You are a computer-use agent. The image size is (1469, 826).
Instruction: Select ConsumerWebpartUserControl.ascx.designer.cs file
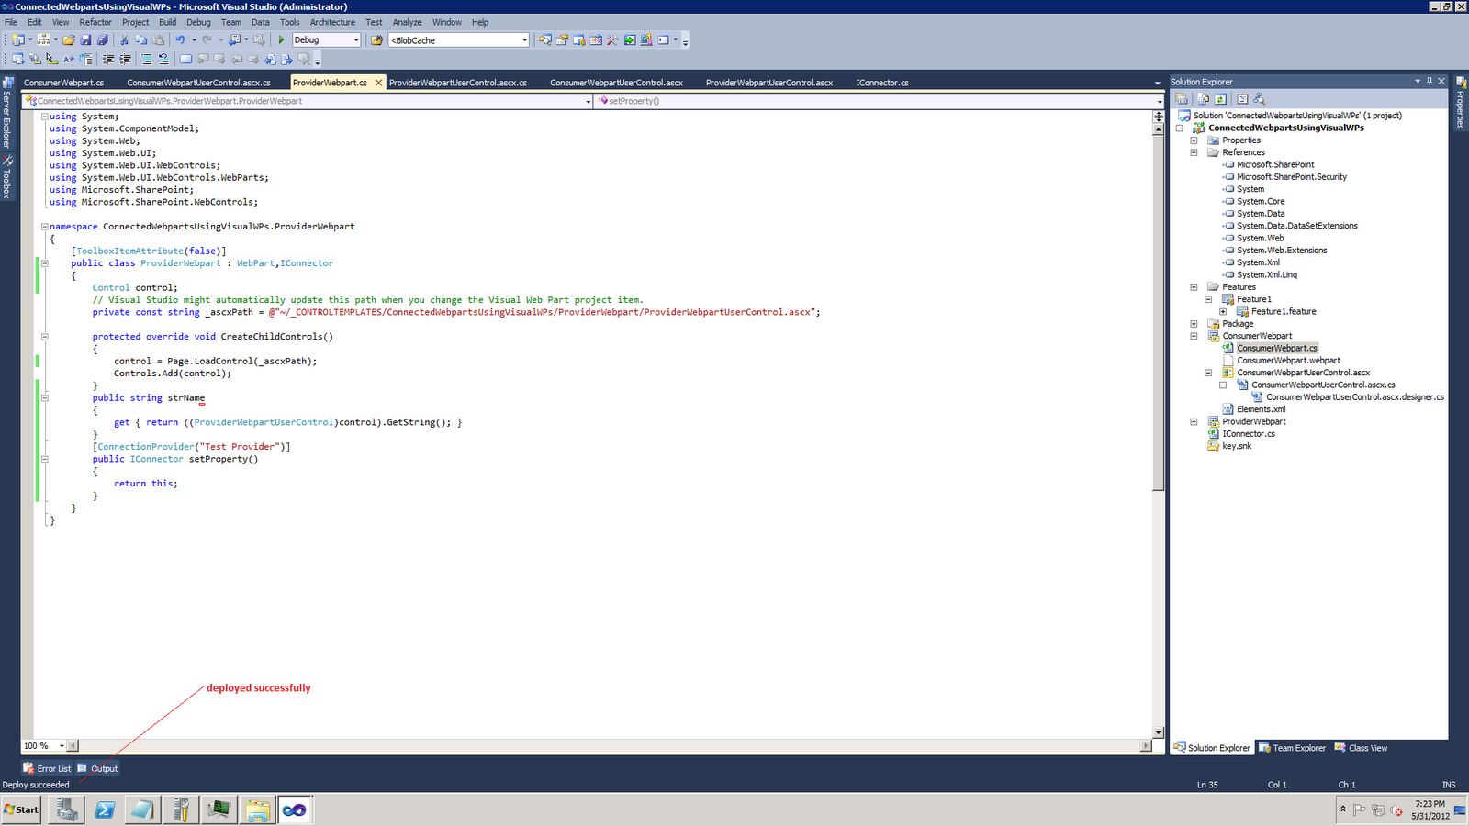tap(1355, 397)
